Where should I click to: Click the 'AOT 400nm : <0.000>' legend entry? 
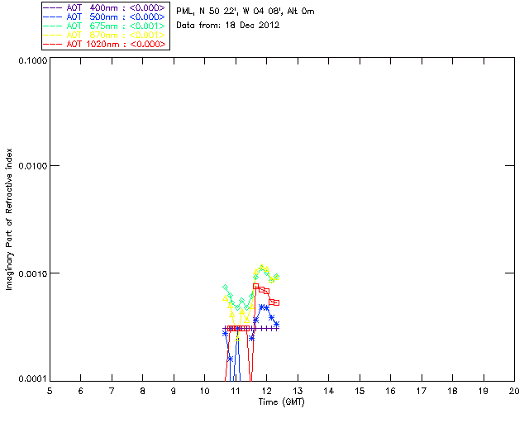(x=105, y=7)
